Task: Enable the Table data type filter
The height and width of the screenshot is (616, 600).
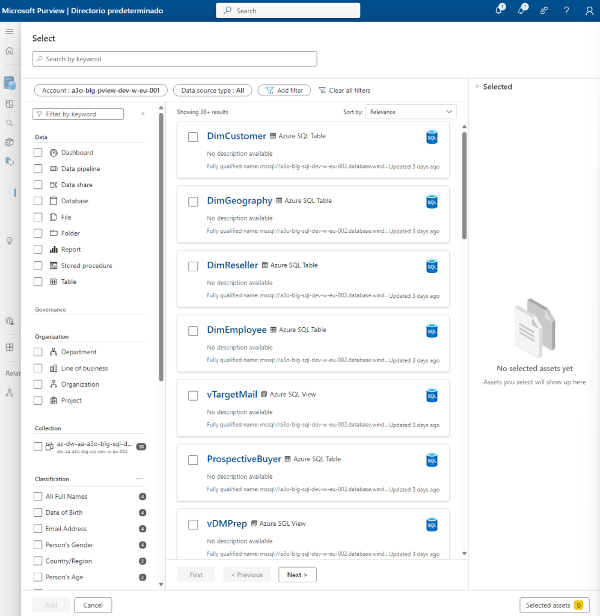Action: pos(38,282)
